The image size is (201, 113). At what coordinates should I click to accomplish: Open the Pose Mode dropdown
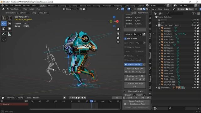14,9
